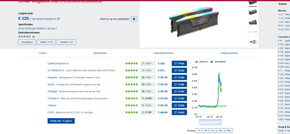Open the Paradigit shop link

(x=52, y=91)
